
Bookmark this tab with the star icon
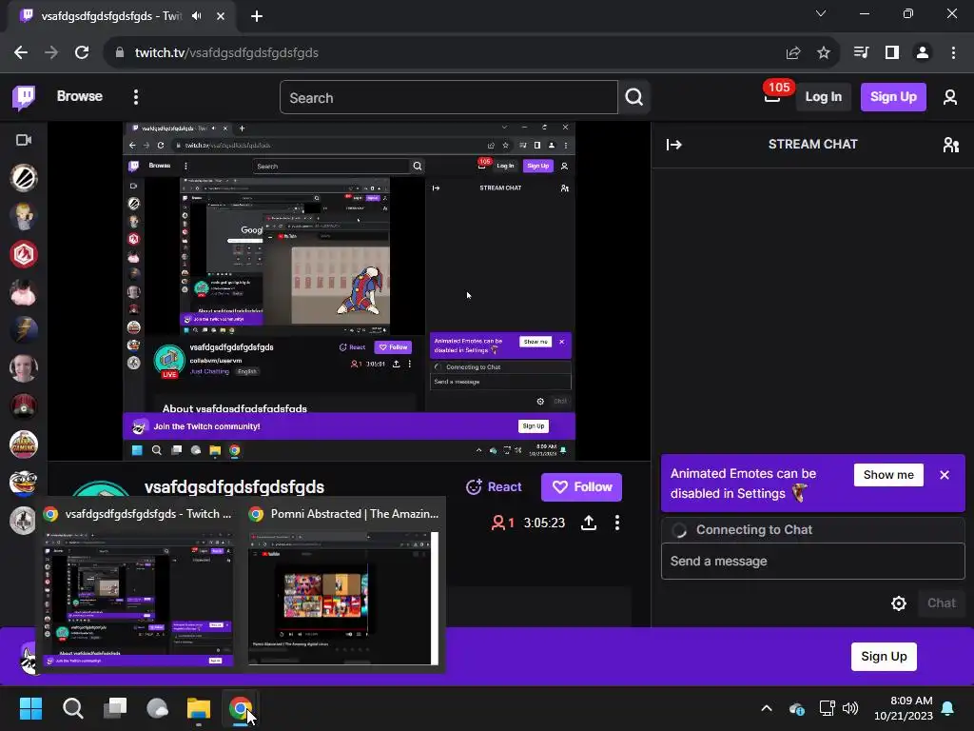pos(824,53)
